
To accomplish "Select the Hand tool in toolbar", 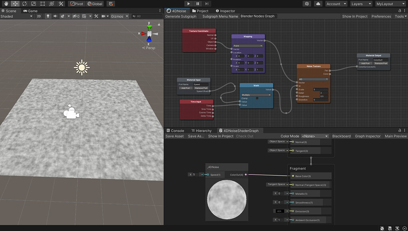I will [6, 4].
